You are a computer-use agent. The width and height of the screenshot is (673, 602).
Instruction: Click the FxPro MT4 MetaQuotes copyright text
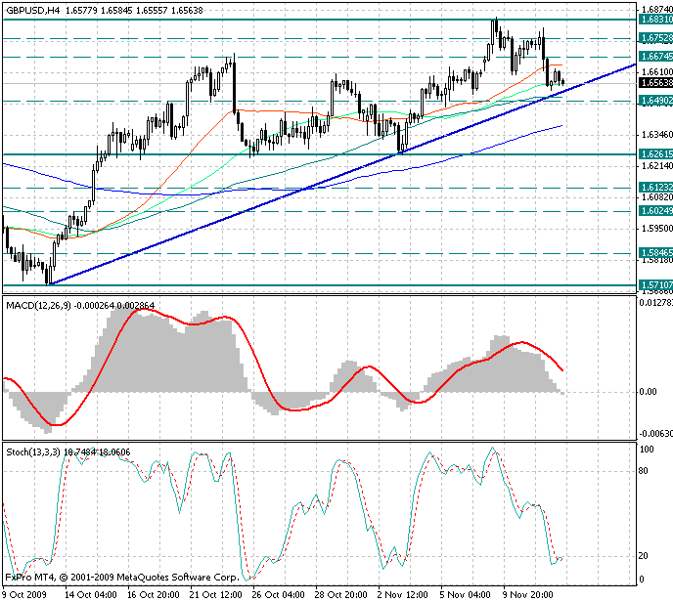(x=122, y=578)
